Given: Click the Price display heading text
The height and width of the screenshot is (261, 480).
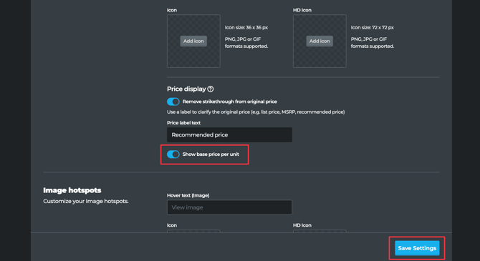Looking at the screenshot, I should (x=186, y=89).
